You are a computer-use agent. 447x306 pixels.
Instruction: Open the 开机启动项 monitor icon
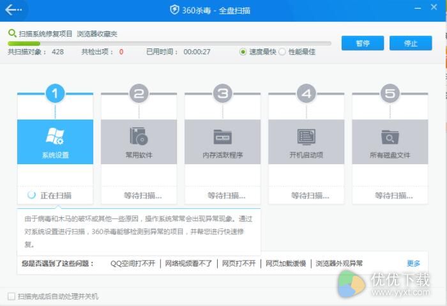tap(306, 137)
